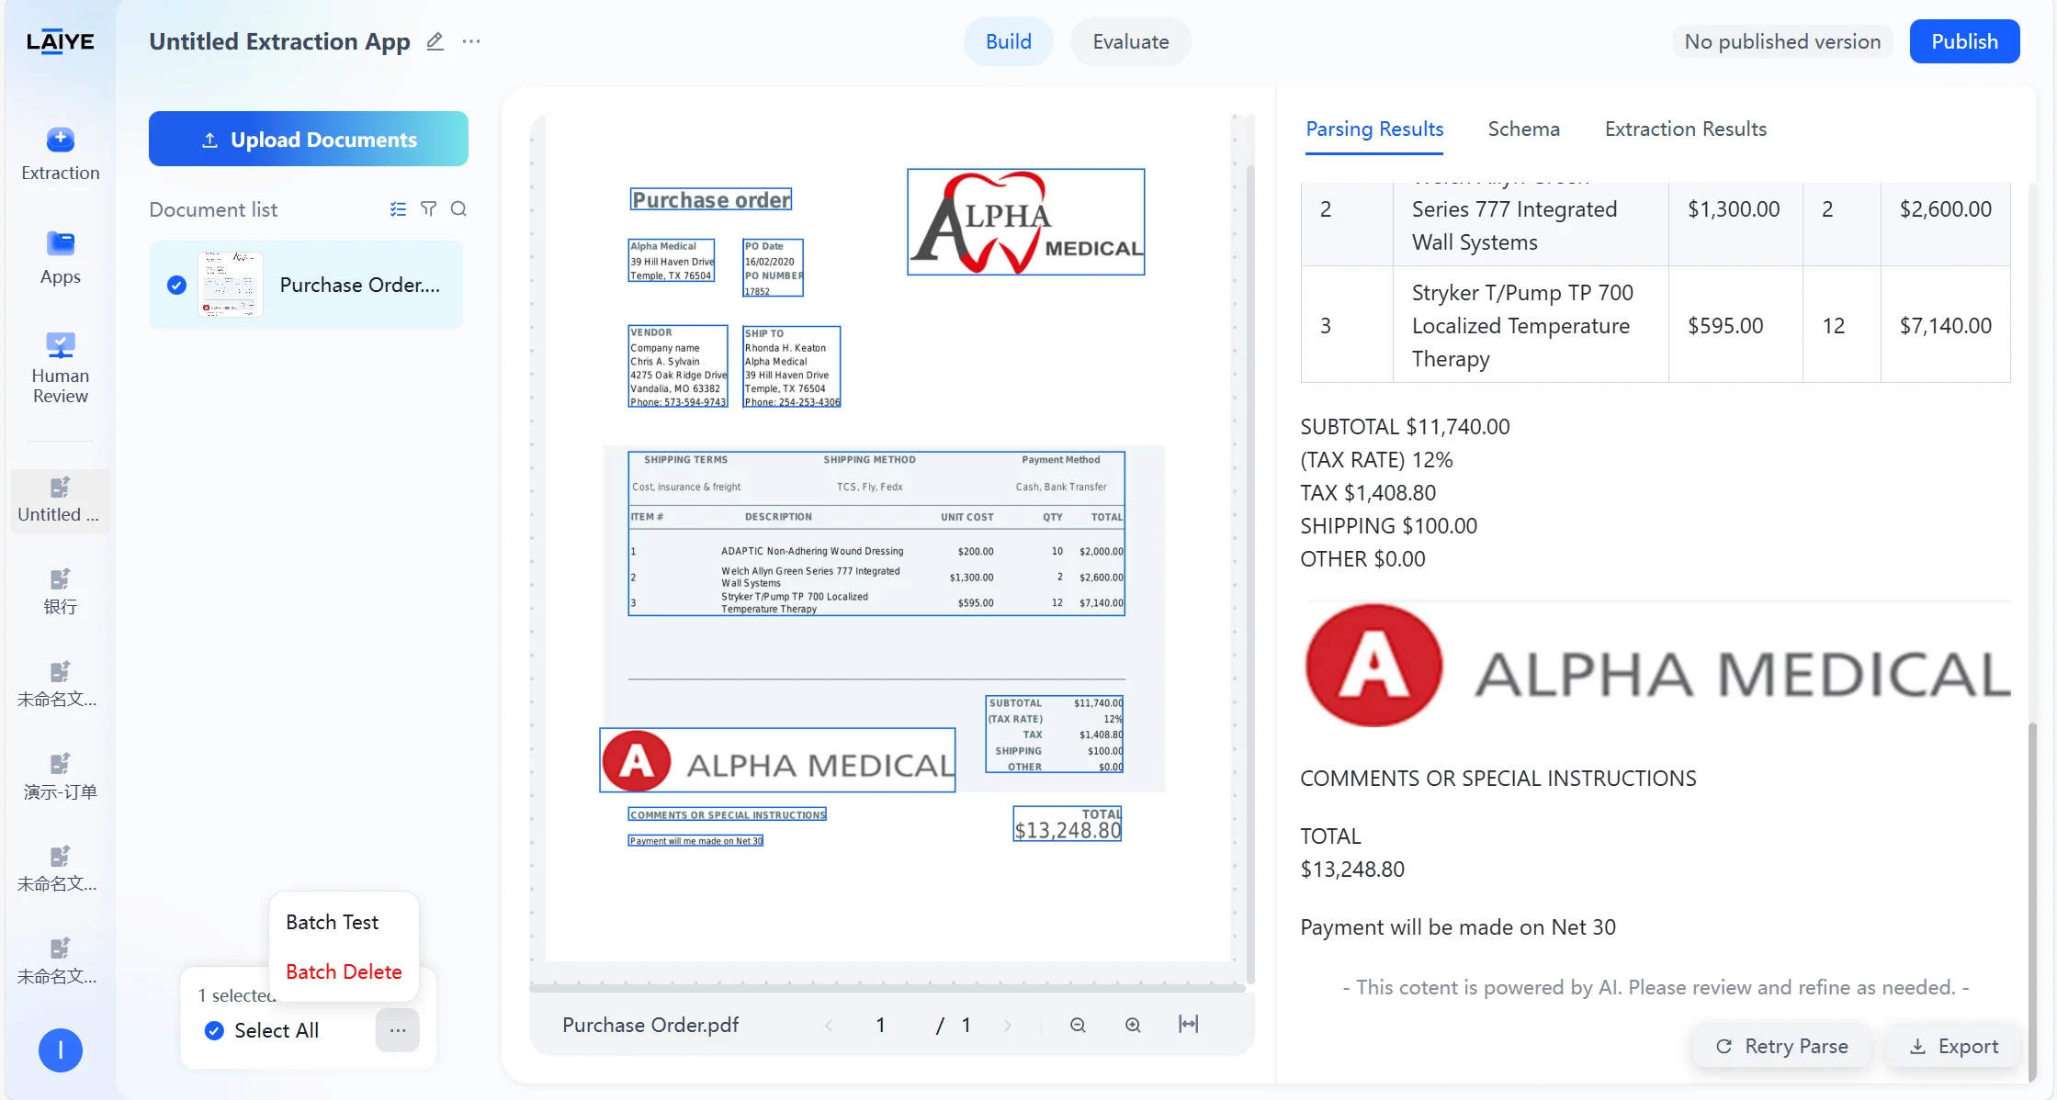The height and width of the screenshot is (1100, 2057).
Task: Select the Purchase Order document thumbnail
Action: click(231, 285)
